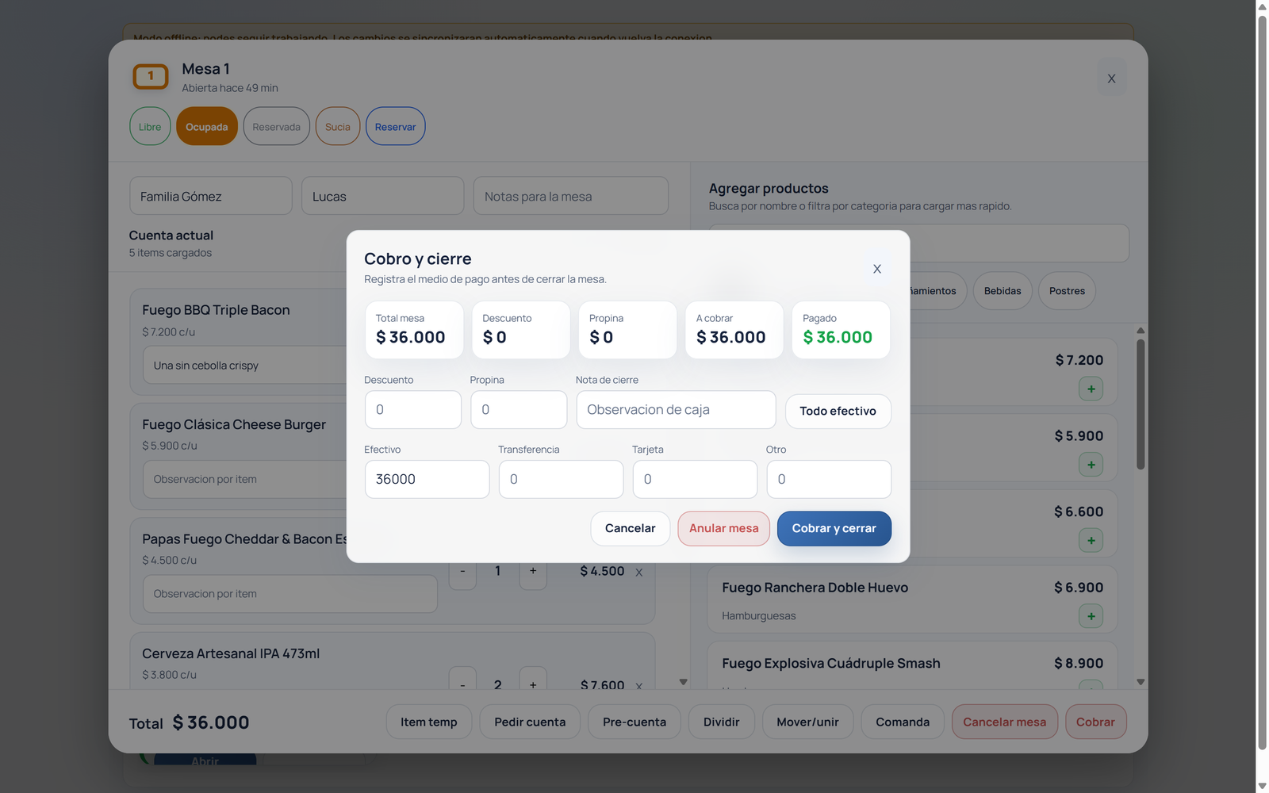Image resolution: width=1269 pixels, height=793 pixels.
Task: Filter products by Bebidas category
Action: pos(1003,291)
